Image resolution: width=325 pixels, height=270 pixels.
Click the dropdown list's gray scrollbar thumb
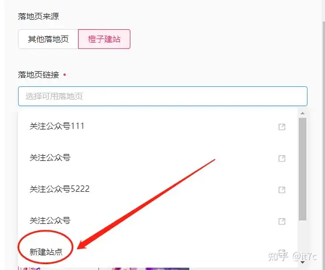[x=303, y=169]
